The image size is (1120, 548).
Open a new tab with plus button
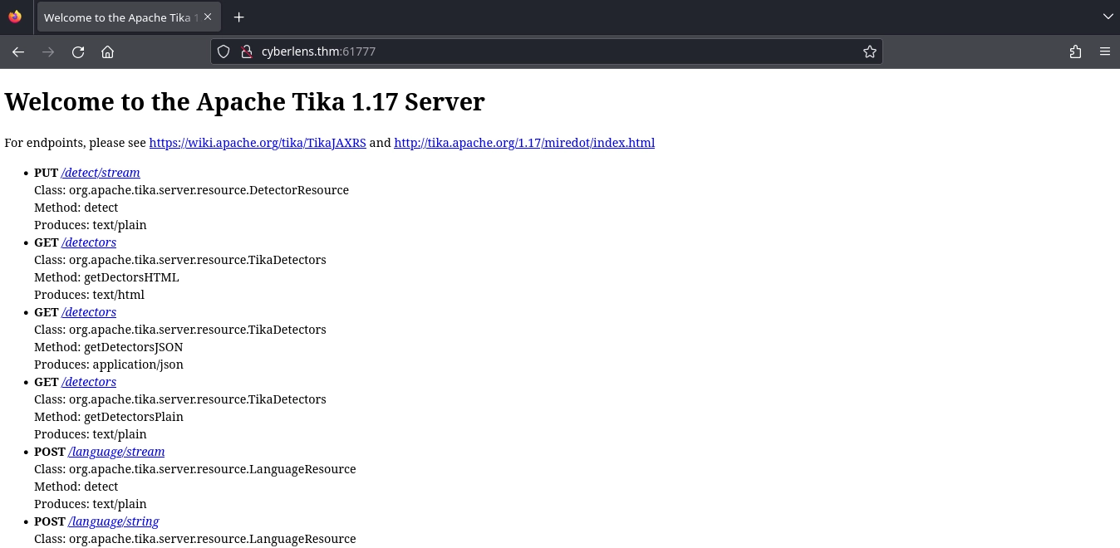point(238,17)
